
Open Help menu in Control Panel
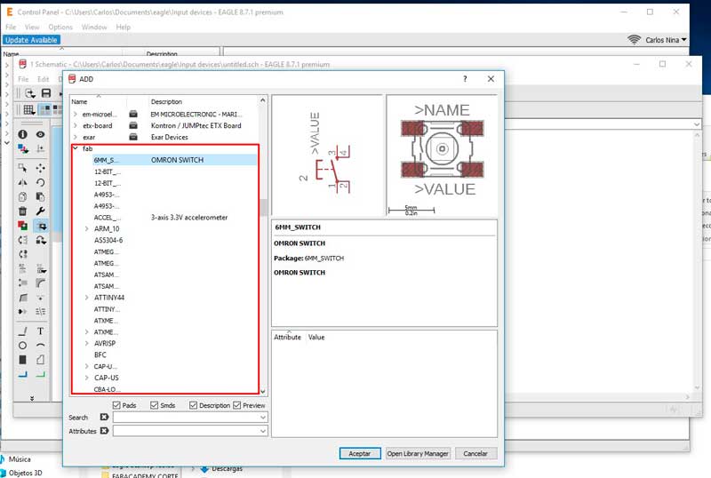123,28
